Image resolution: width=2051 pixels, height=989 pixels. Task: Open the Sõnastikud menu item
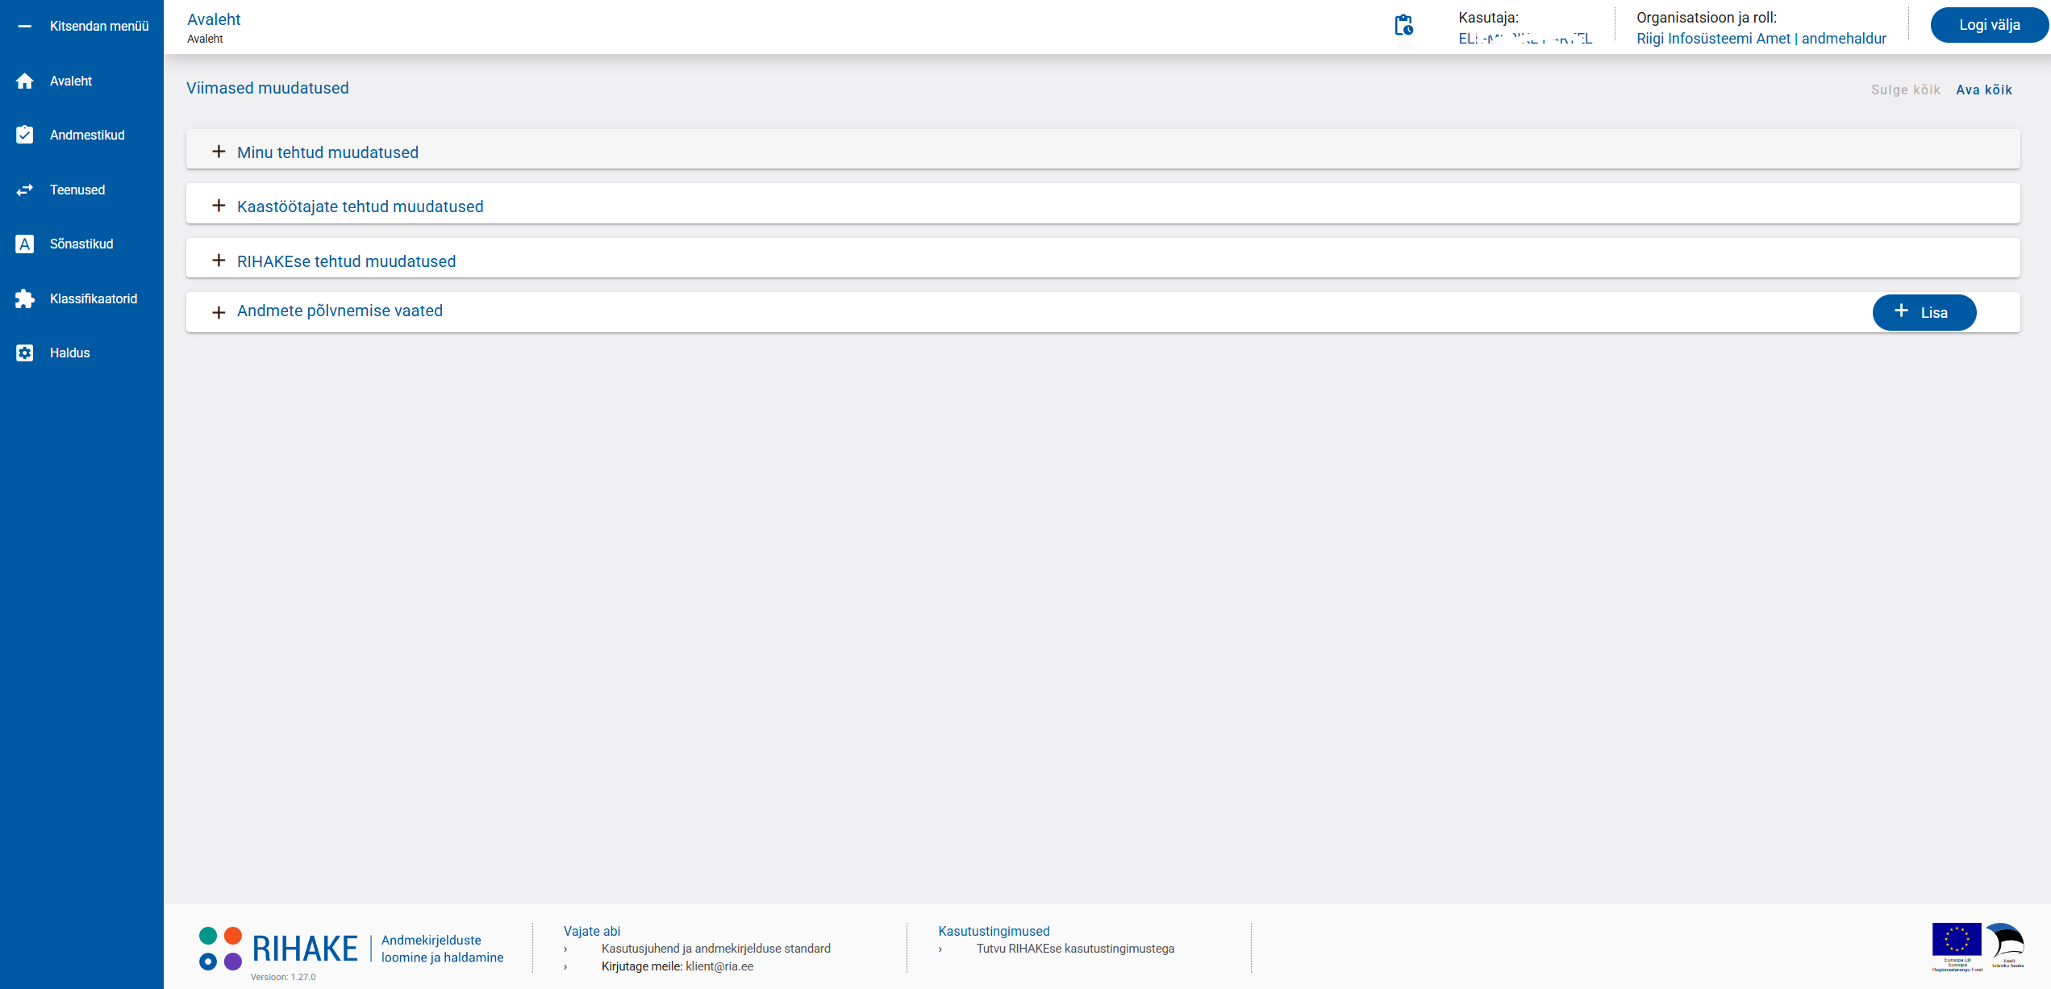81,244
